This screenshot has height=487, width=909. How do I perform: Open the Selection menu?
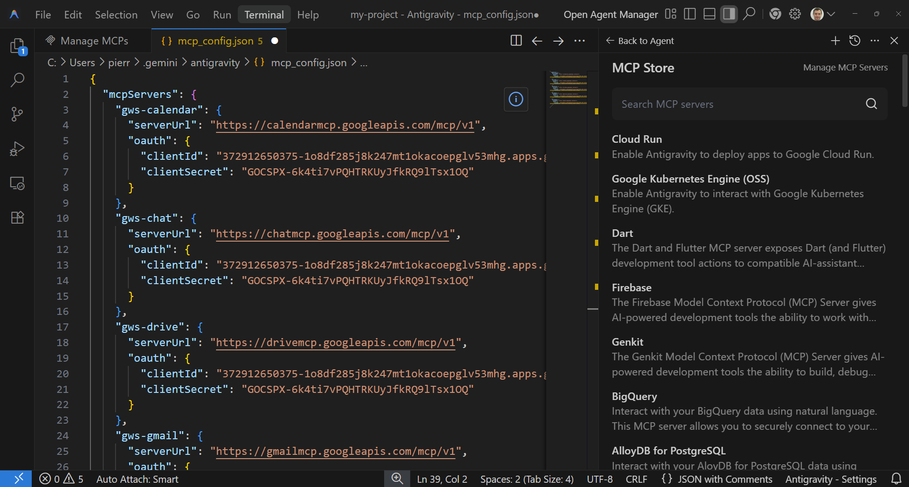point(116,15)
